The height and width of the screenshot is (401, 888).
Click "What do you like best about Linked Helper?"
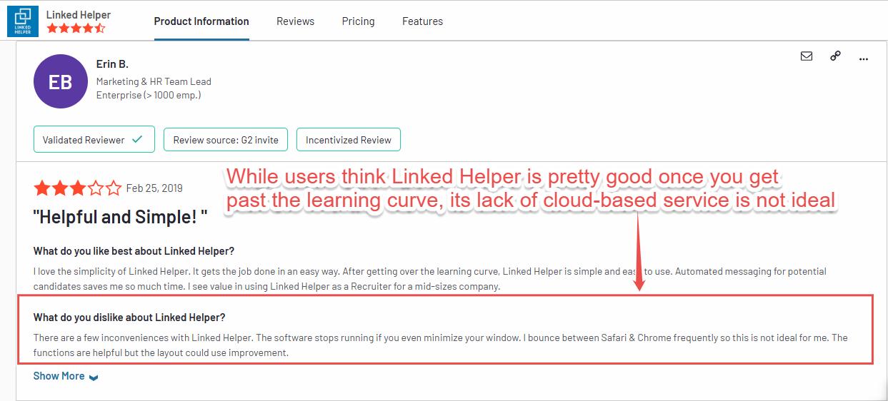point(134,251)
